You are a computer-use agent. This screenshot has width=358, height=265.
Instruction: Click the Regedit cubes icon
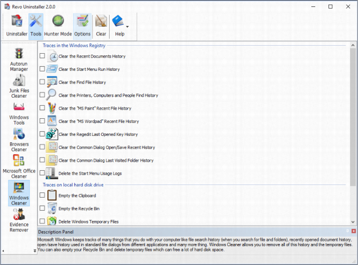(x=52, y=134)
